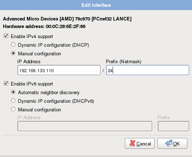Viewport: 192px width, 157px height.
Task: Select Dynamic IP configuration (DHCP) radio button
Action: click(13, 45)
